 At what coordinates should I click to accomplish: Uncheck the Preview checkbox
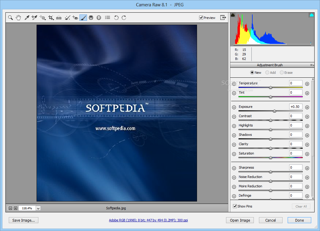point(201,18)
